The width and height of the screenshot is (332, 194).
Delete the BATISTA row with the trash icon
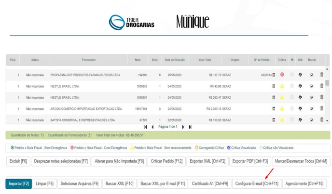(x=321, y=120)
